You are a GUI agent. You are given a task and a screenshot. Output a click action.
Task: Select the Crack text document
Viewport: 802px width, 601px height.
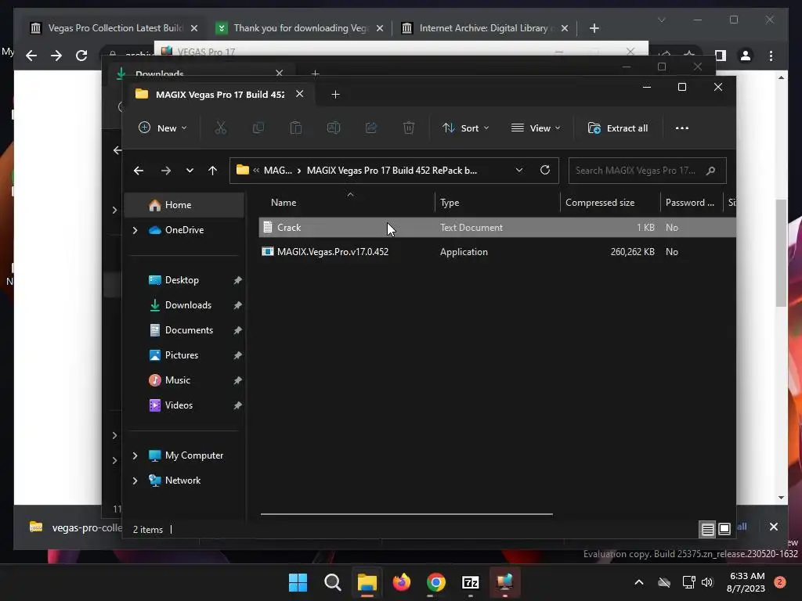pyautogui.click(x=497, y=228)
